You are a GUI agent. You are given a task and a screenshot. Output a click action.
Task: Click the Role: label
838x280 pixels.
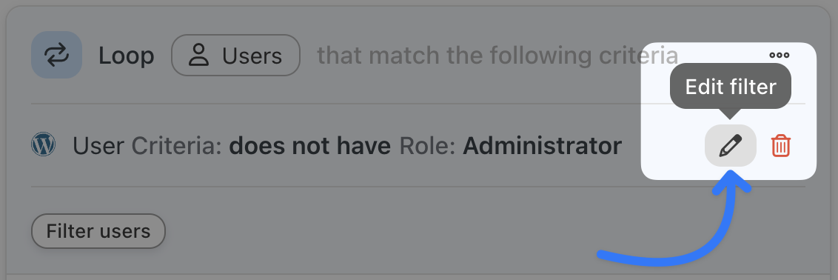[x=427, y=146]
